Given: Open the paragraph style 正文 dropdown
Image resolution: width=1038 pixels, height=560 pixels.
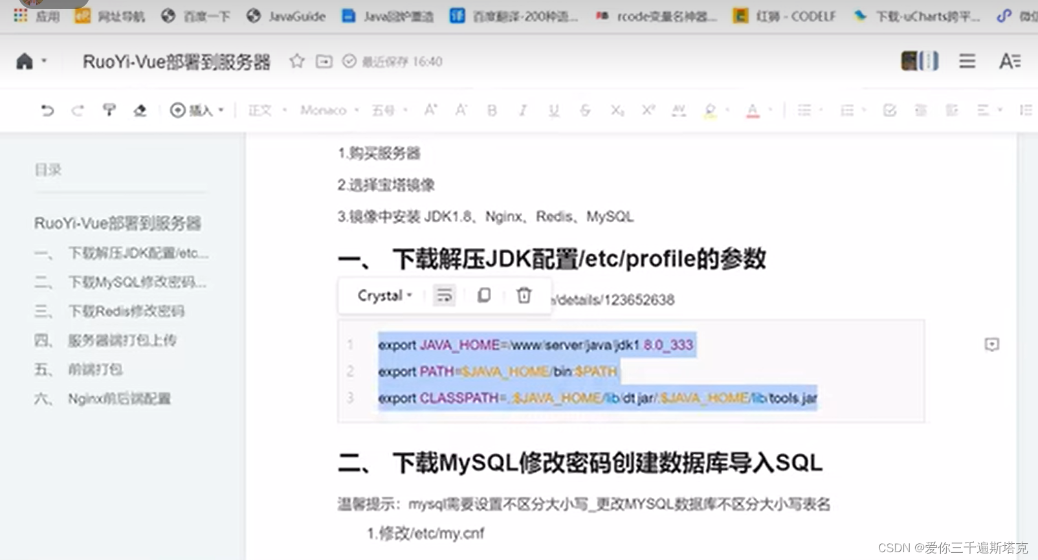Looking at the screenshot, I should point(267,110).
